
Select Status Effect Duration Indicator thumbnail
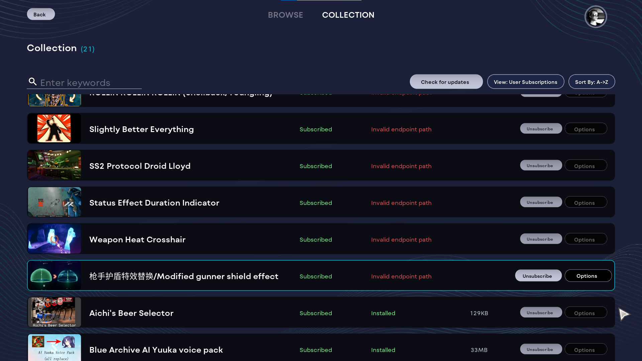point(54,202)
